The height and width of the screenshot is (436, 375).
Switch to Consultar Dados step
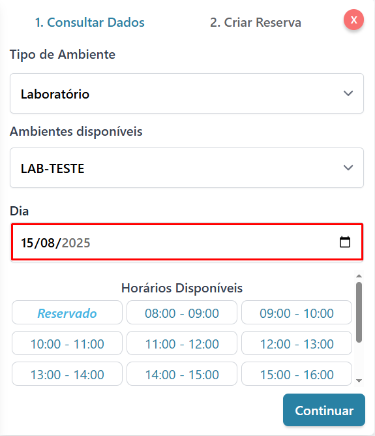pos(90,23)
